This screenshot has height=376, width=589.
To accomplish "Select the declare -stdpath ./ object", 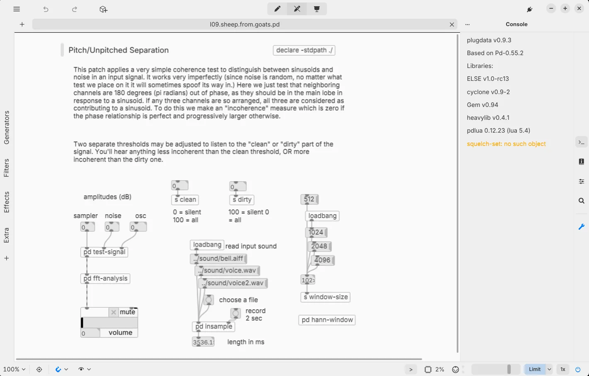I will [304, 50].
